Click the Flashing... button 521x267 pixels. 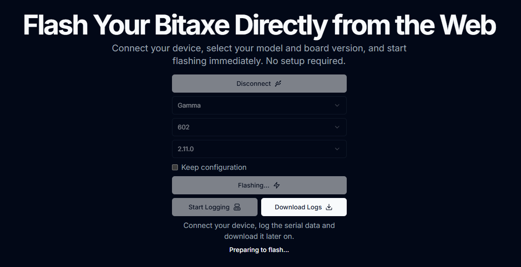[x=259, y=185]
